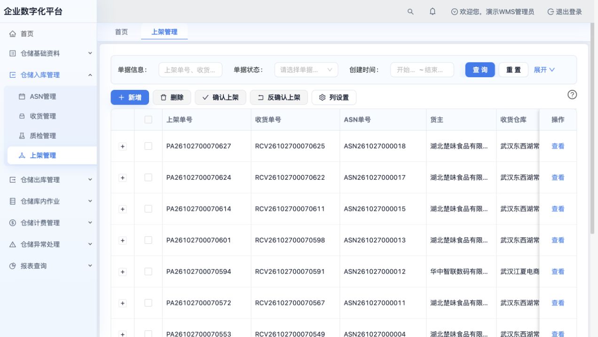Click the 删除 button
The height and width of the screenshot is (337, 598).
point(172,97)
